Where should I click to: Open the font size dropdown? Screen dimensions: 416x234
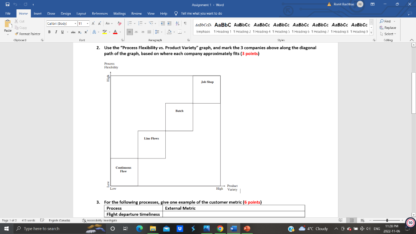tap(88, 23)
